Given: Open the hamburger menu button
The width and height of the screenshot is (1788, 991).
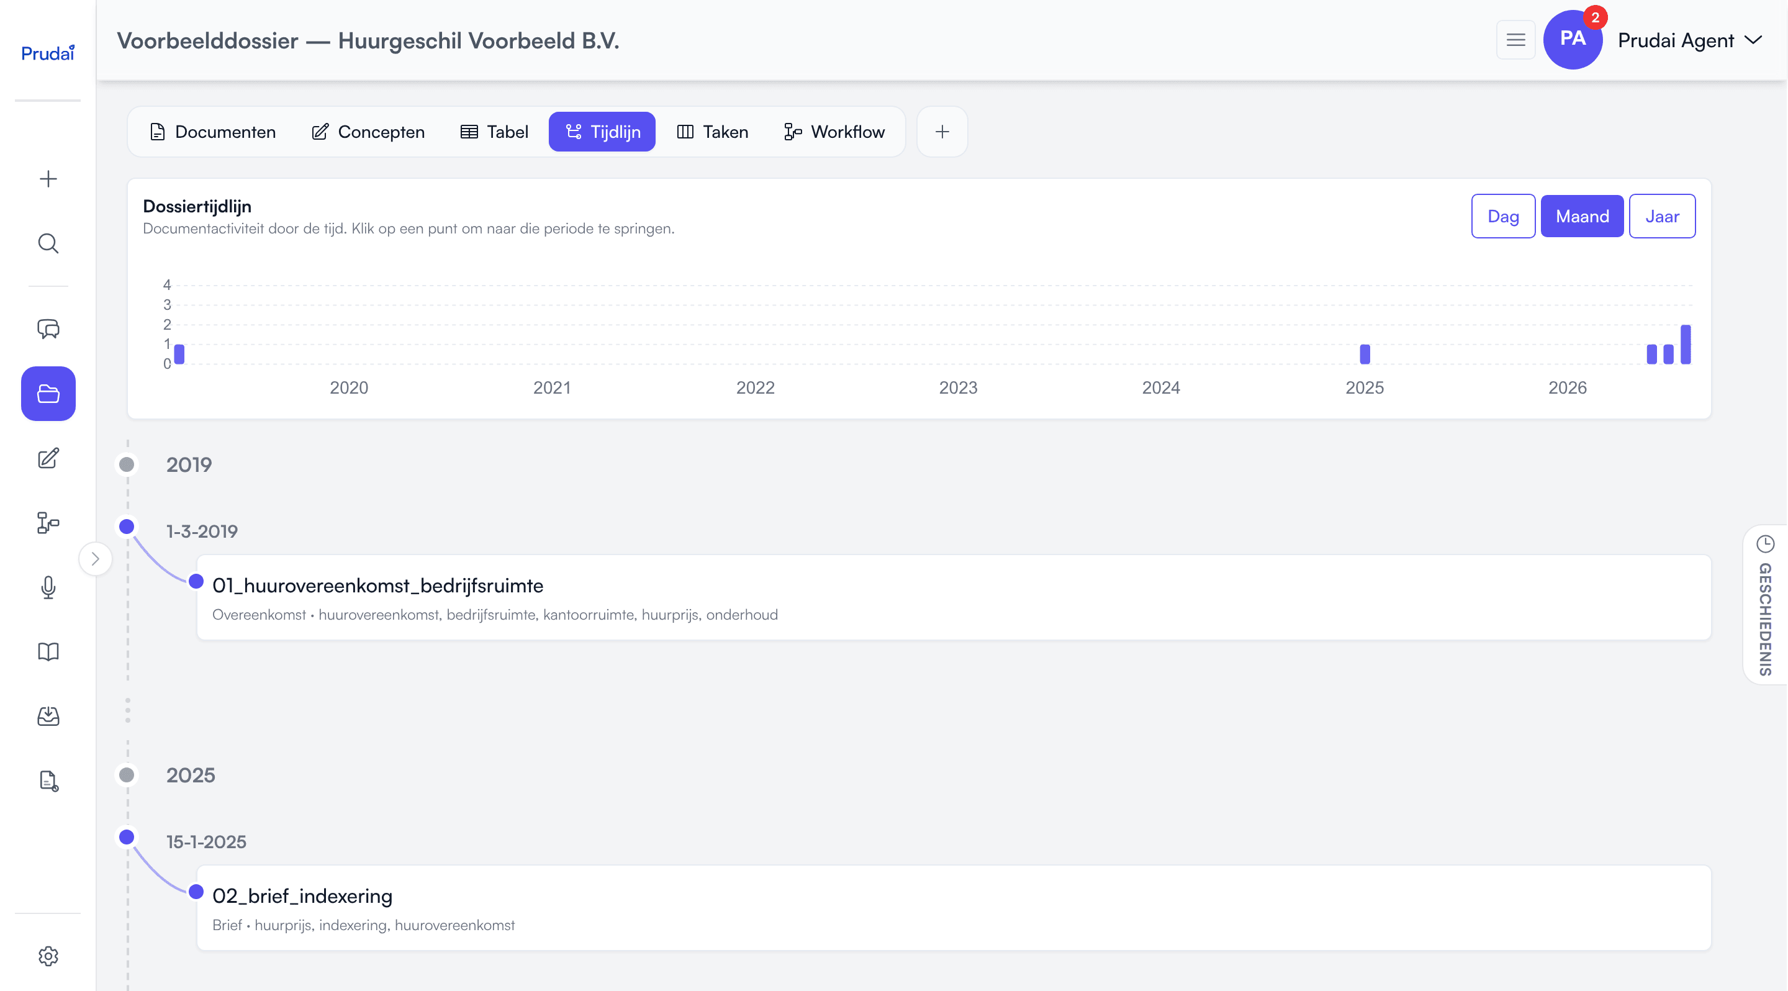Looking at the screenshot, I should click(x=1515, y=40).
